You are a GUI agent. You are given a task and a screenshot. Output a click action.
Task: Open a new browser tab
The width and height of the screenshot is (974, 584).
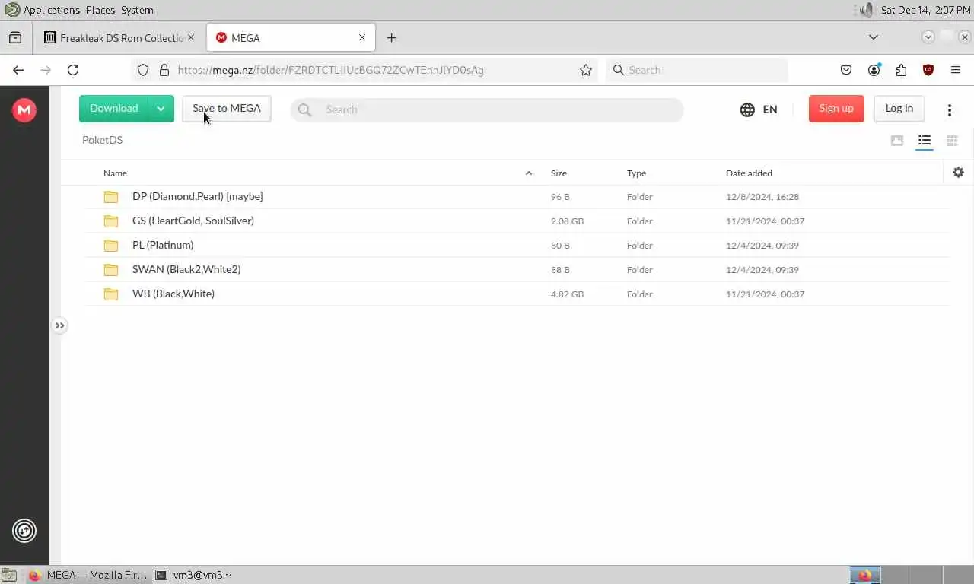pyautogui.click(x=391, y=38)
